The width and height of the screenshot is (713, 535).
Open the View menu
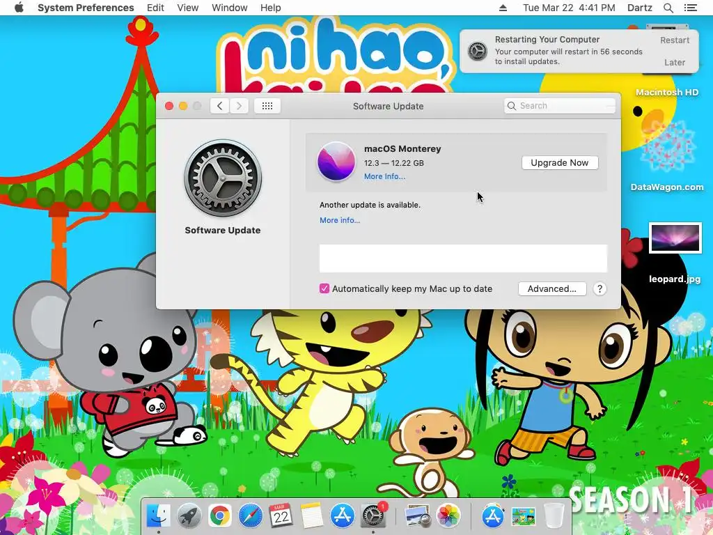click(188, 8)
